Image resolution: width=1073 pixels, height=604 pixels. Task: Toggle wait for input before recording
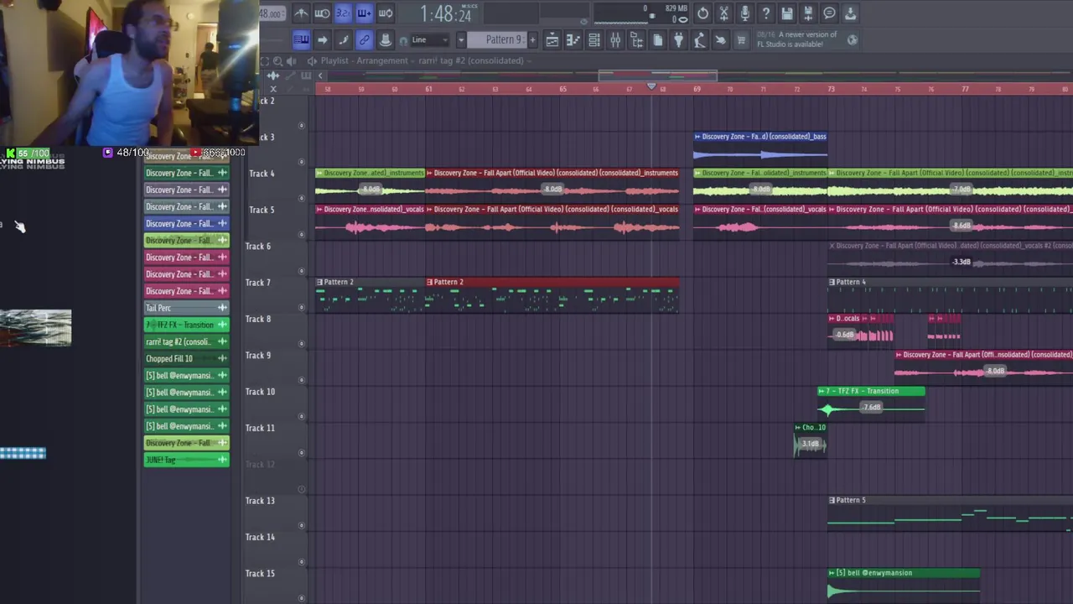(322, 13)
